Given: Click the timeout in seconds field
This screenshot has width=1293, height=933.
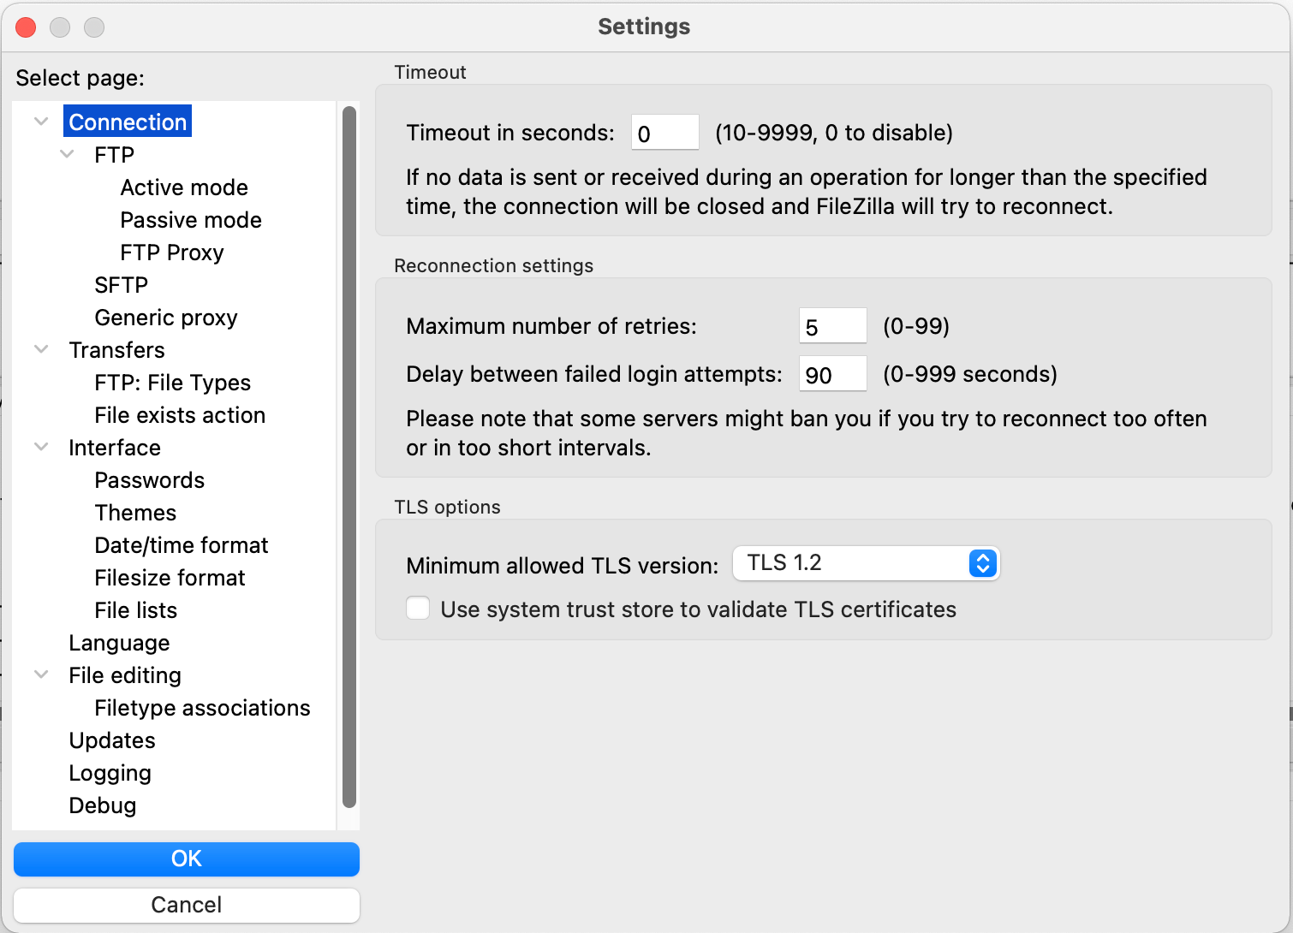Looking at the screenshot, I should (x=664, y=133).
